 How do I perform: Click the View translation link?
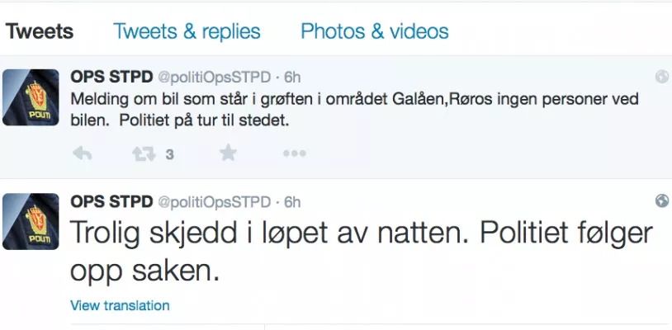(x=120, y=305)
